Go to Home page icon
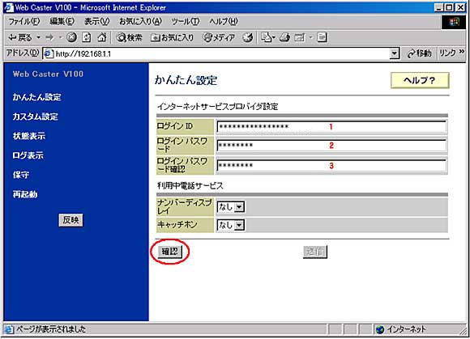470x339 pixels. [102, 37]
